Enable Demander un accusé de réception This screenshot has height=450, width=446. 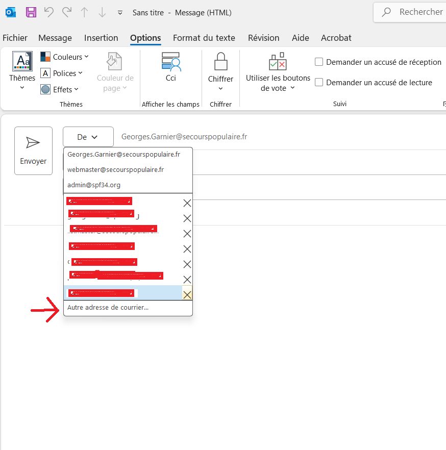[x=319, y=62]
